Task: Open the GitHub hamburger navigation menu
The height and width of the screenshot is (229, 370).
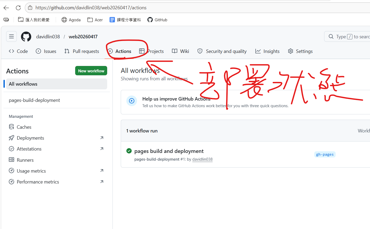Action: [x=11, y=36]
